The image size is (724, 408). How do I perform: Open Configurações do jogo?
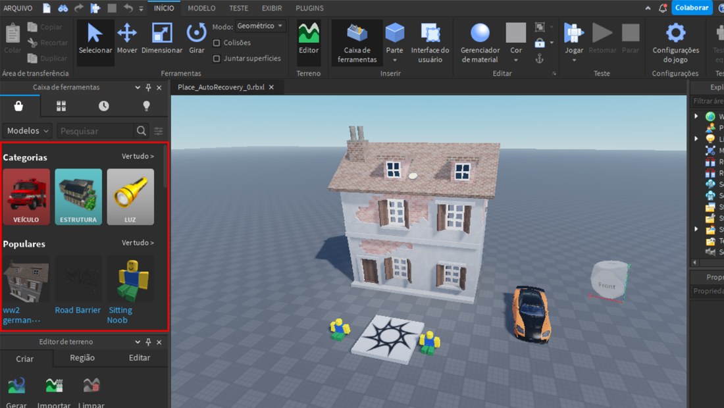[675, 43]
